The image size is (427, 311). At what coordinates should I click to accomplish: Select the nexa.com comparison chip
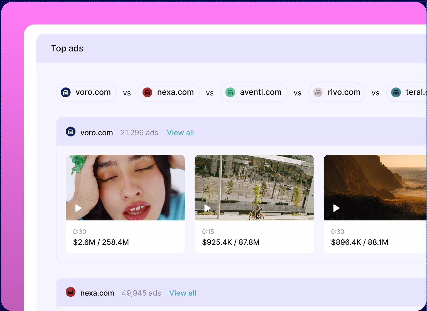169,92
